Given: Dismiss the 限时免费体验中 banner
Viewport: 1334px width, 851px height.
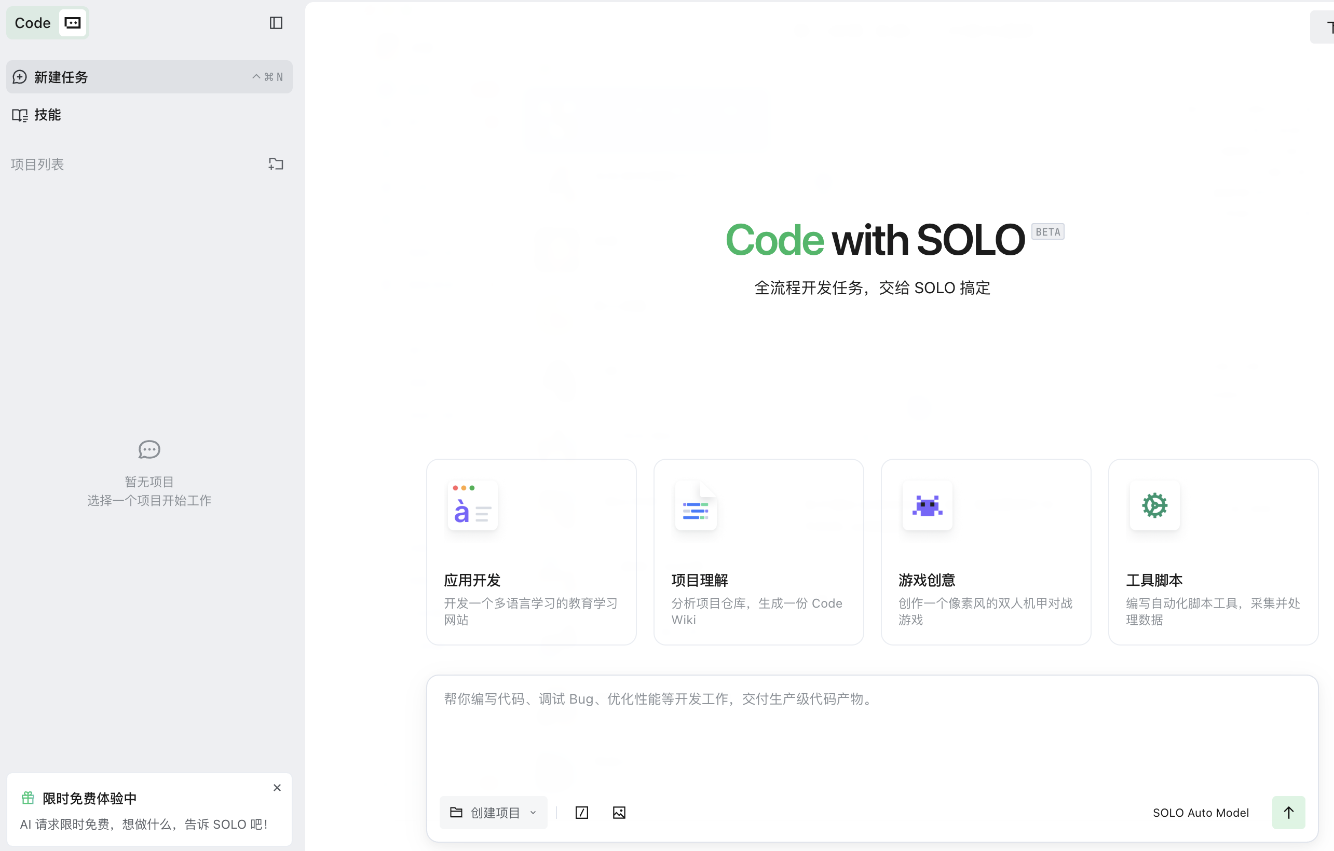Looking at the screenshot, I should coord(277,787).
